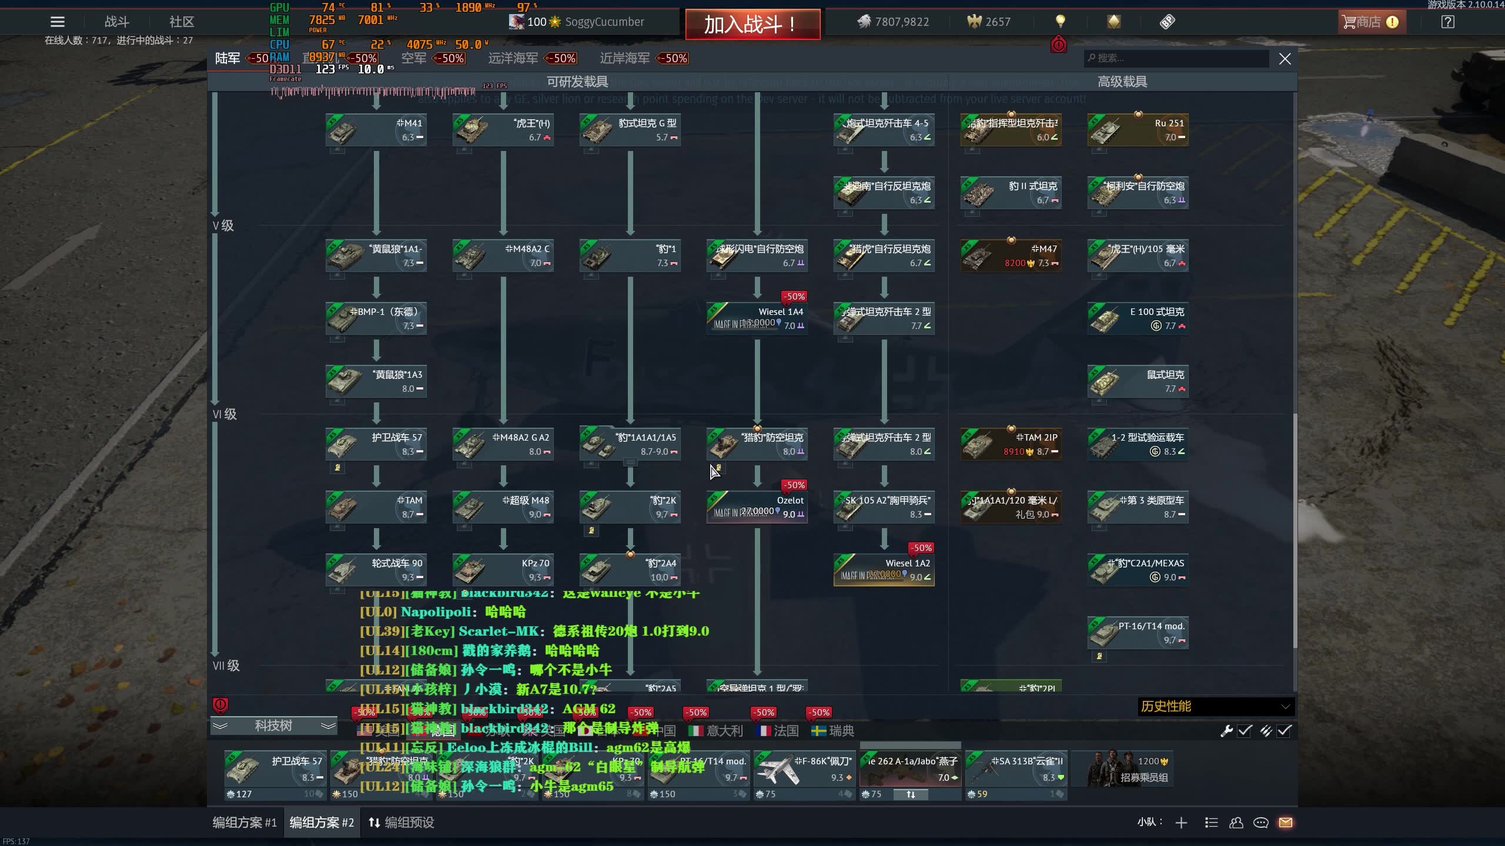Expand the 科技树 panel left chevron

(220, 726)
